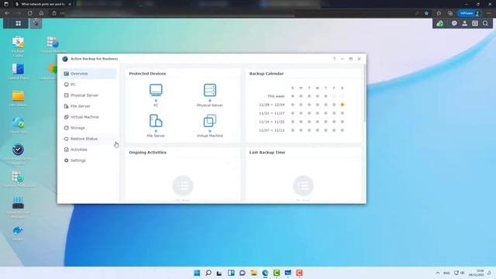This screenshot has height=279, width=496.
Task: Click the Physical Server protected device icon
Action: click(210, 90)
